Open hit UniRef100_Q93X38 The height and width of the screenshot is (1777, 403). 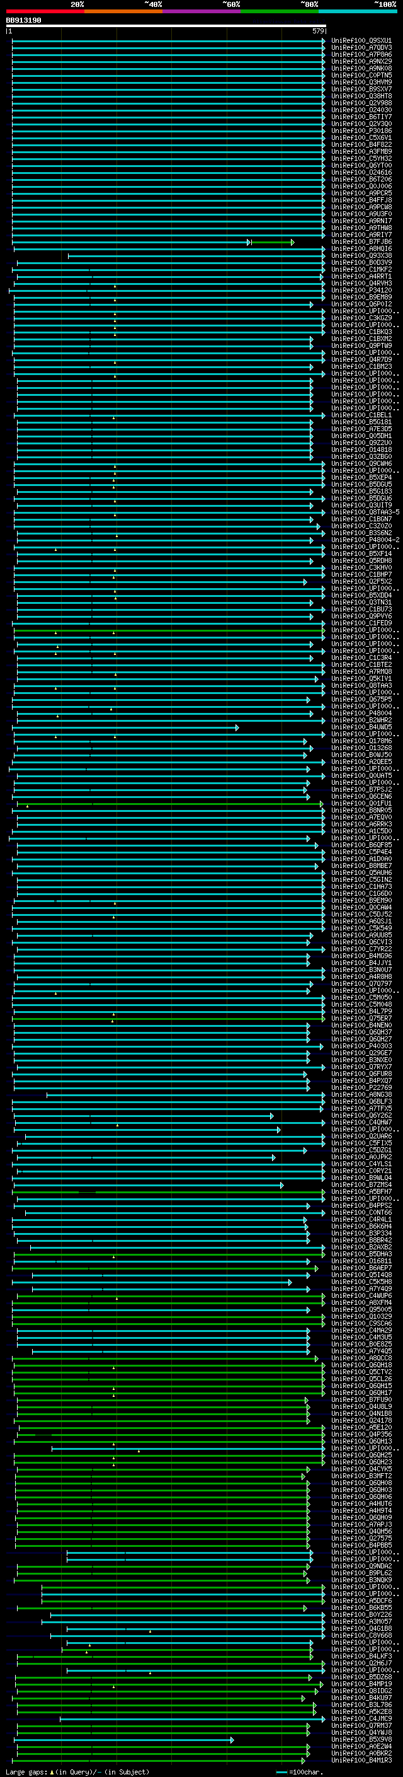tap(361, 256)
